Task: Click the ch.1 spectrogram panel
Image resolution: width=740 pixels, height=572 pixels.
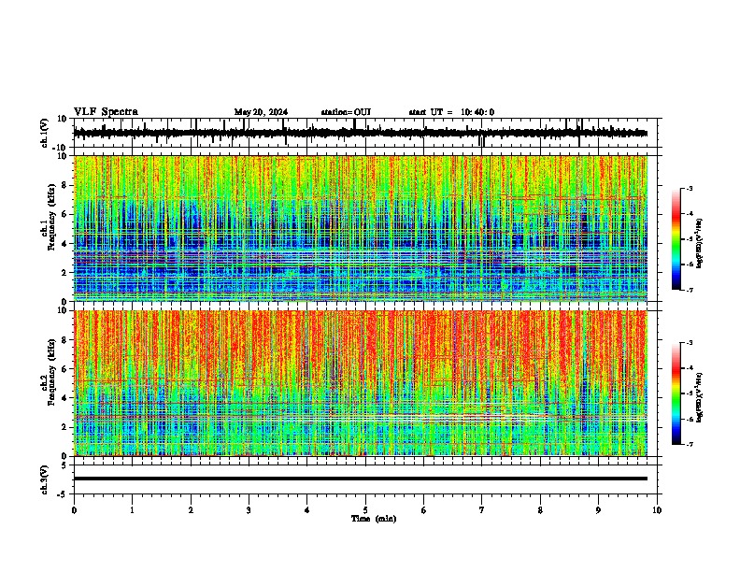Action: [361, 228]
